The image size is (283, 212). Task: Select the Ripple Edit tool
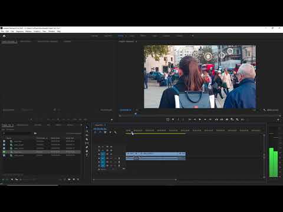(87, 135)
